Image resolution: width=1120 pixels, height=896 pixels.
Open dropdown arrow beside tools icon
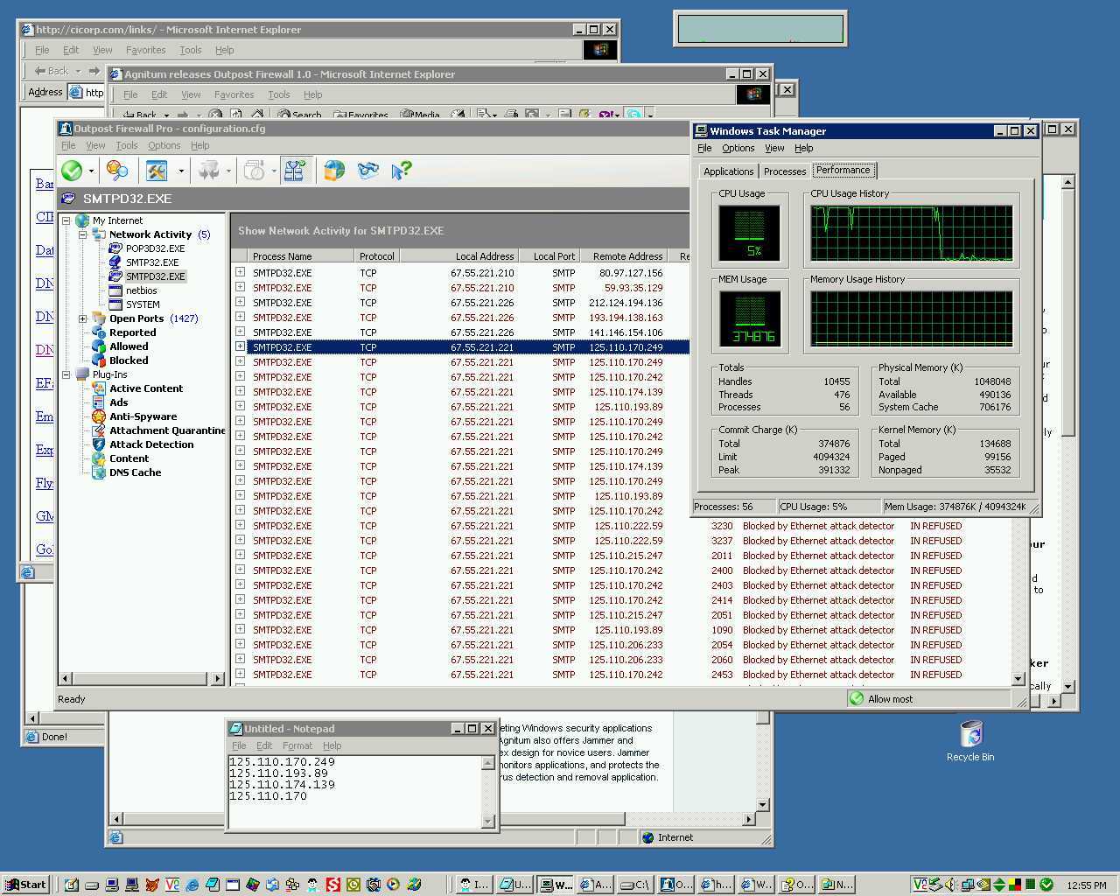[x=181, y=171]
